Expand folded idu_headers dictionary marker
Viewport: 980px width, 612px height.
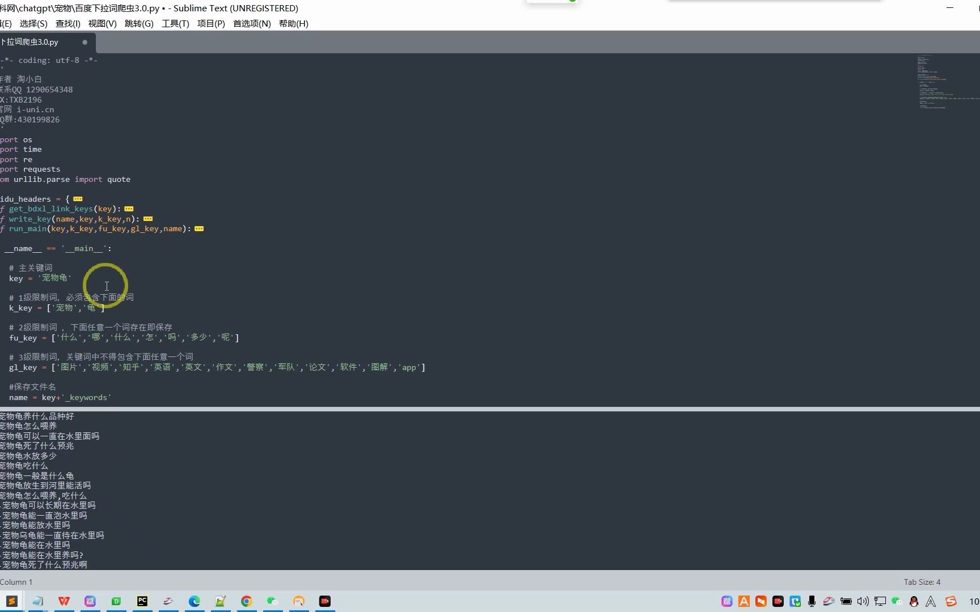pos(78,199)
